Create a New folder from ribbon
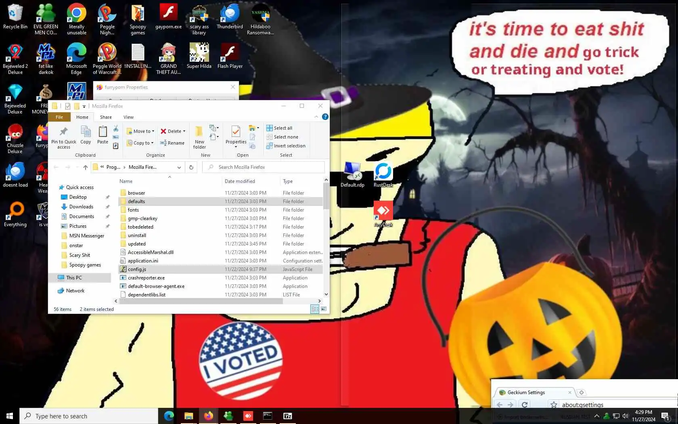The image size is (678, 424). pos(199,137)
